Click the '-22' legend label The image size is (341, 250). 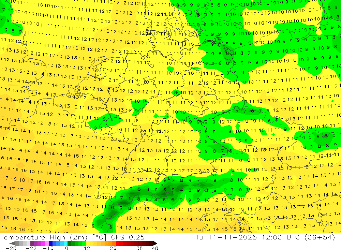pos(31,248)
